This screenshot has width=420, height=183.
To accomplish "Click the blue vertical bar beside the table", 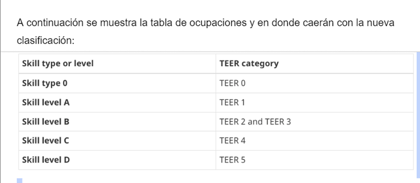I will coord(419,115).
